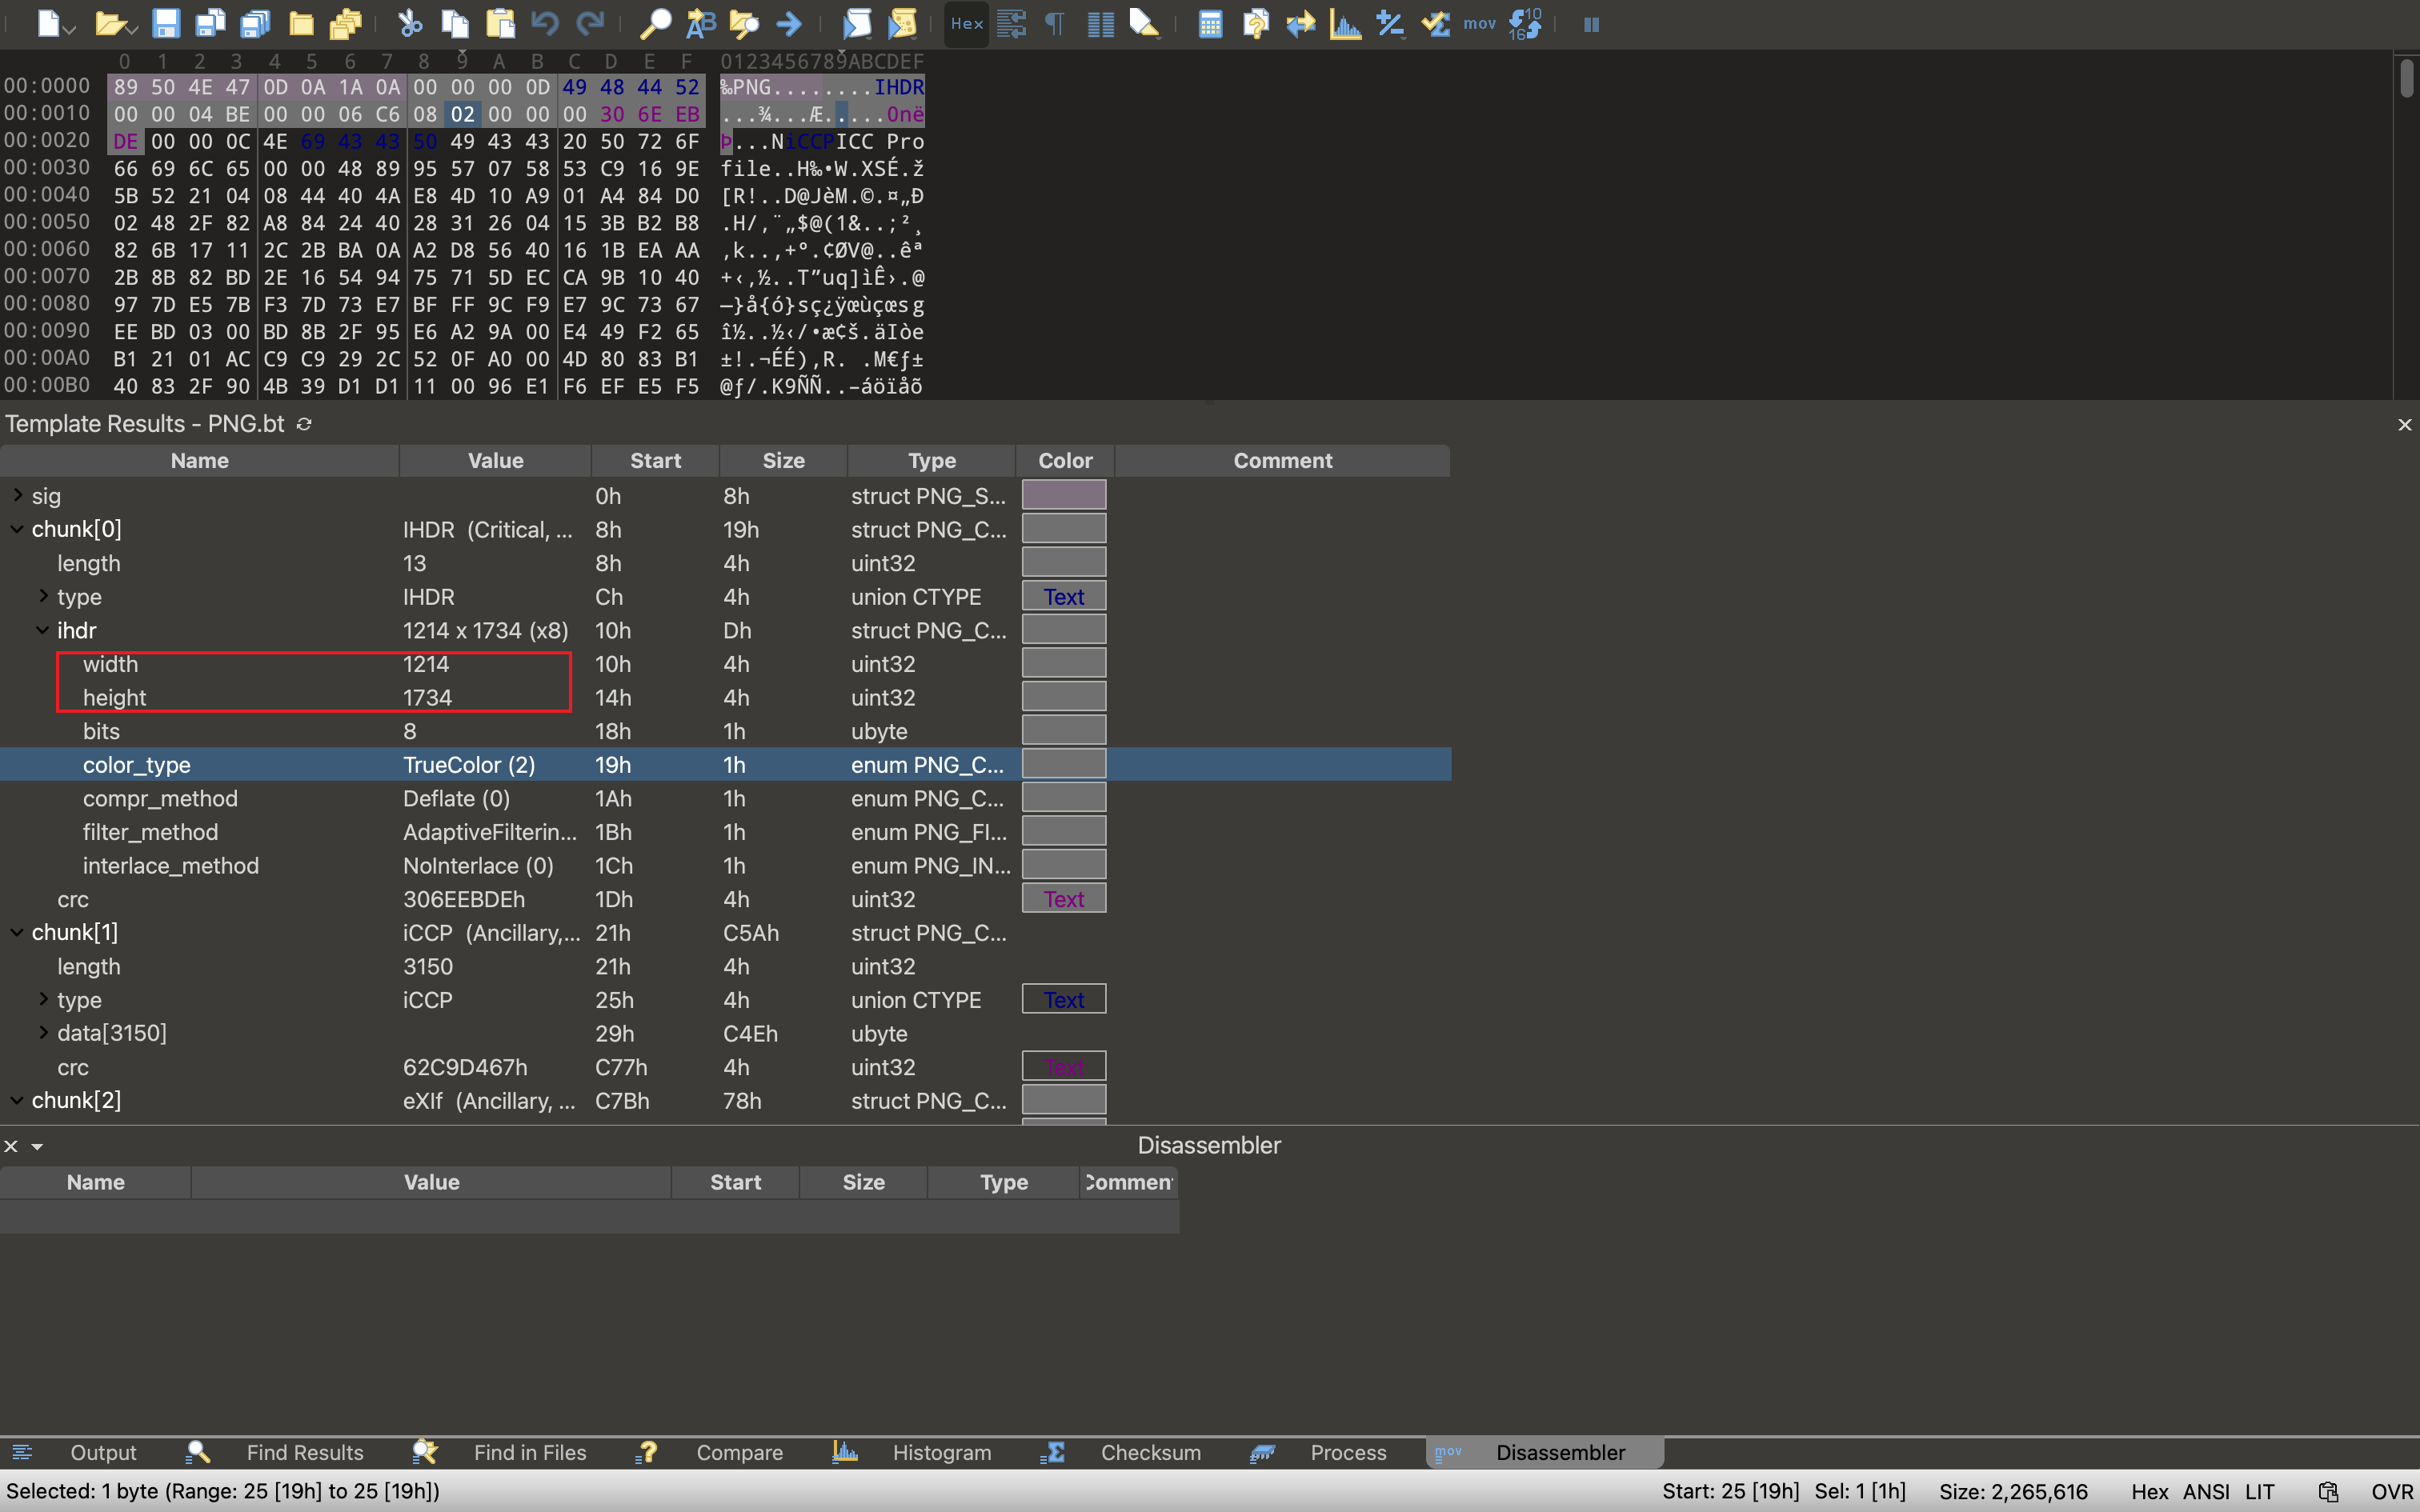Screen dimensions: 2420x1512
Task: Close the Template Results panel
Action: (x=2404, y=425)
